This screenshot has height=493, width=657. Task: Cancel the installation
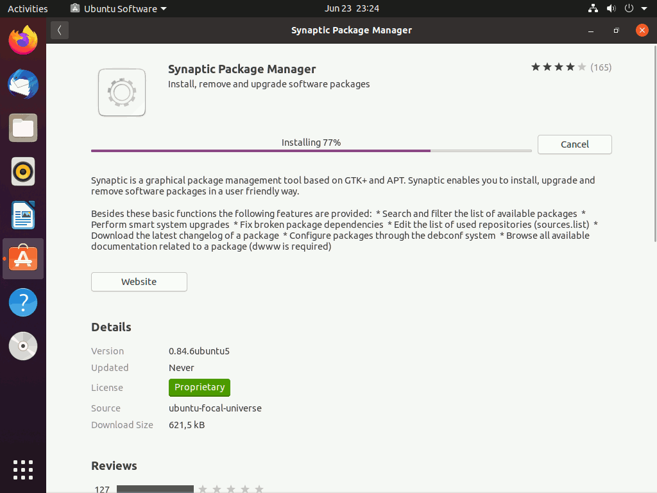(x=574, y=144)
